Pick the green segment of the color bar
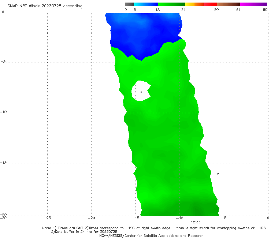The image size is (271, 238). click(172, 4)
